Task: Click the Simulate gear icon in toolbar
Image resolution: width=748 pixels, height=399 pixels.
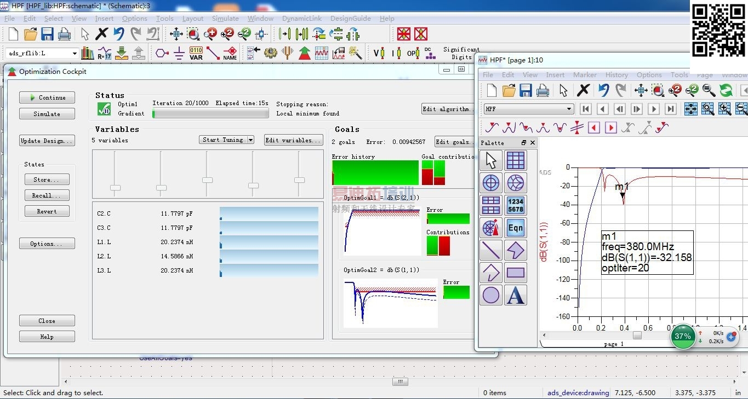Action: (x=270, y=53)
